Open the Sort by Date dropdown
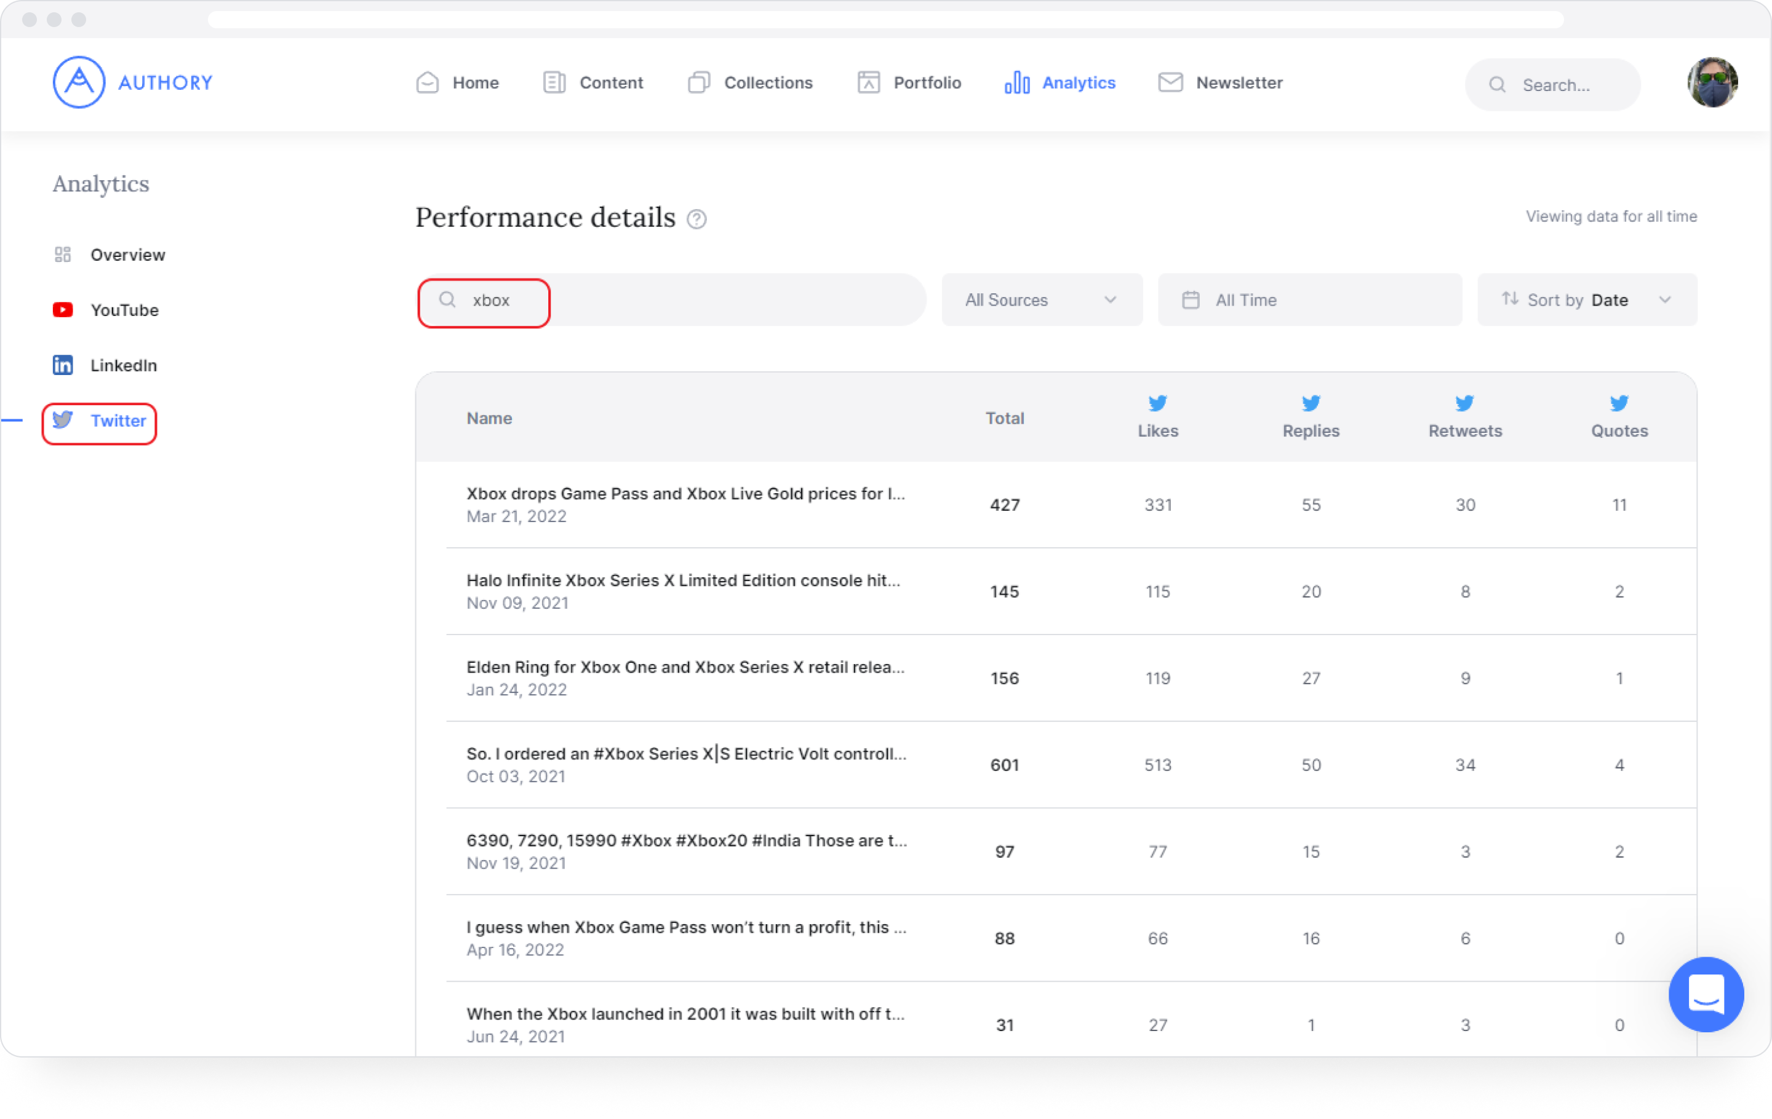1772x1119 pixels. pos(1587,299)
